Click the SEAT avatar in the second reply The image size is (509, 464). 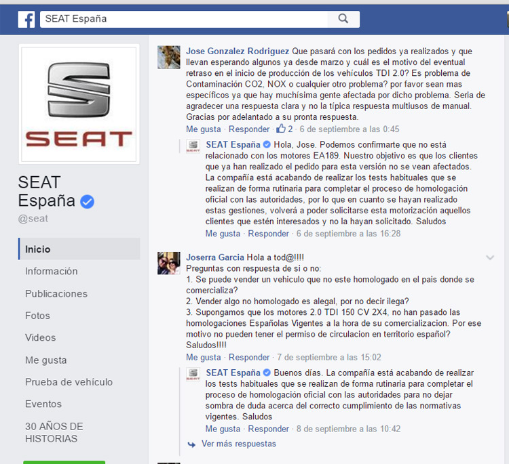(193, 374)
